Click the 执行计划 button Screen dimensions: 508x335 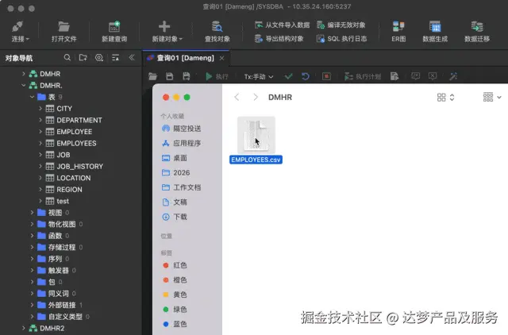pyautogui.click(x=363, y=76)
